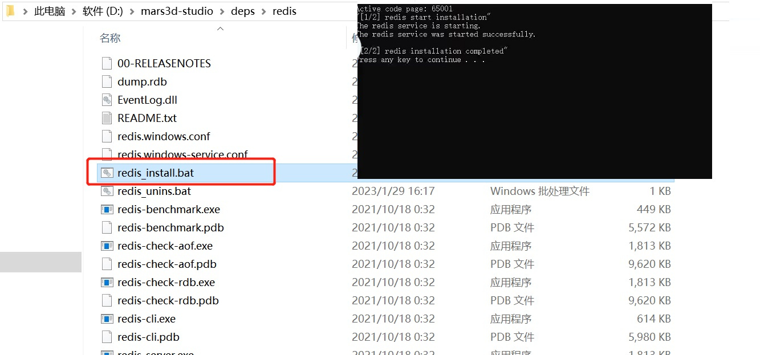Image resolution: width=760 pixels, height=355 pixels.
Task: Click 9,620 KB size of redis-check-rdb.pdb
Action: click(x=649, y=300)
